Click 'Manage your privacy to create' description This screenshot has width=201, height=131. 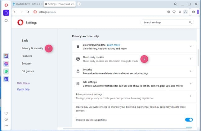coord(115,98)
